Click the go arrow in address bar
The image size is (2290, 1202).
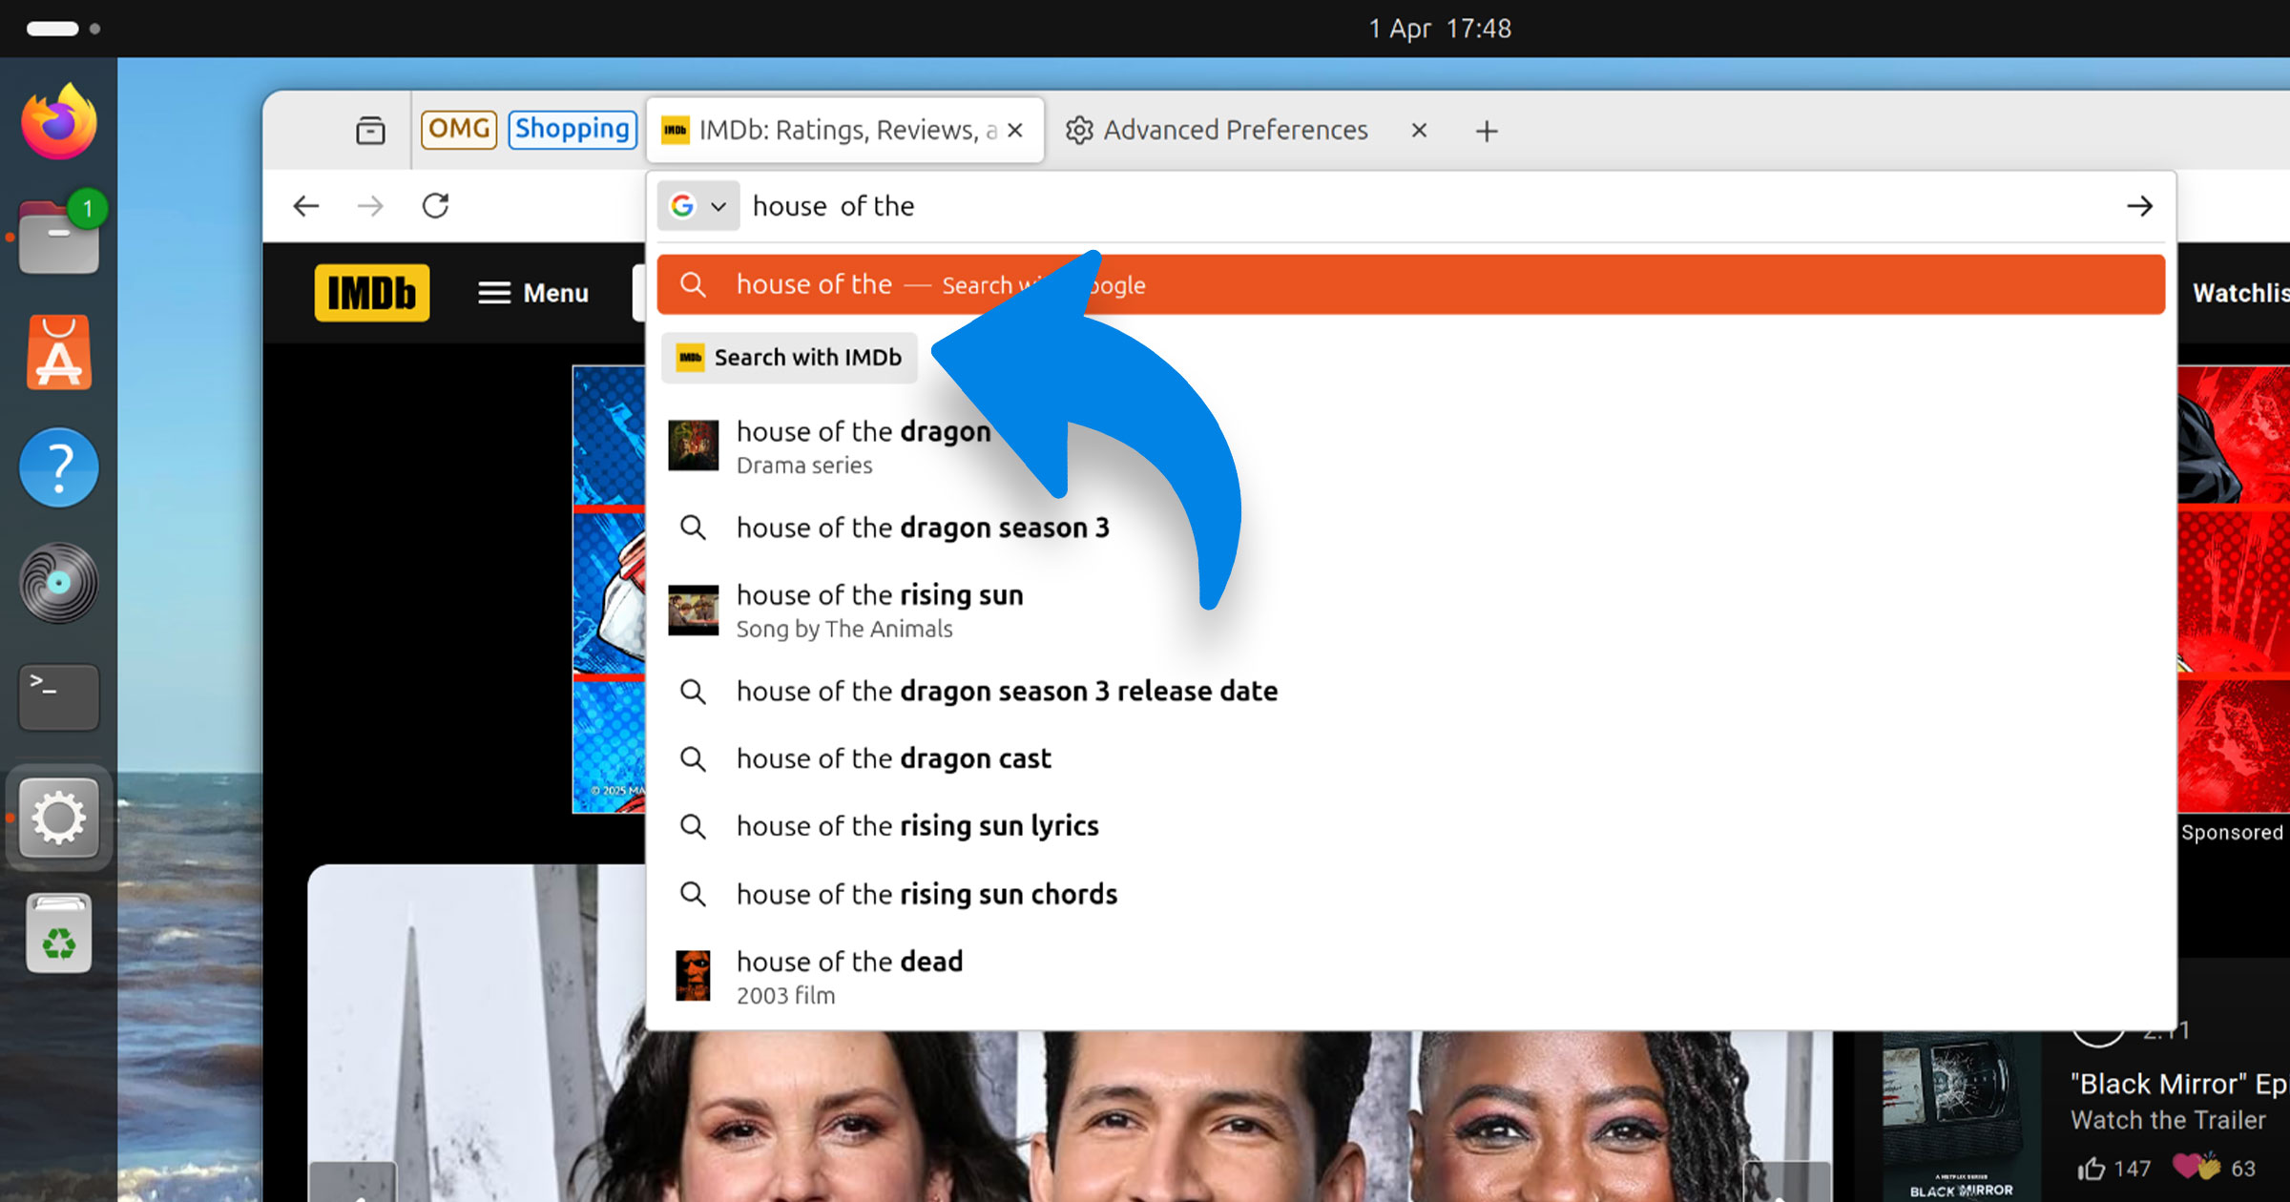pos(2139,206)
